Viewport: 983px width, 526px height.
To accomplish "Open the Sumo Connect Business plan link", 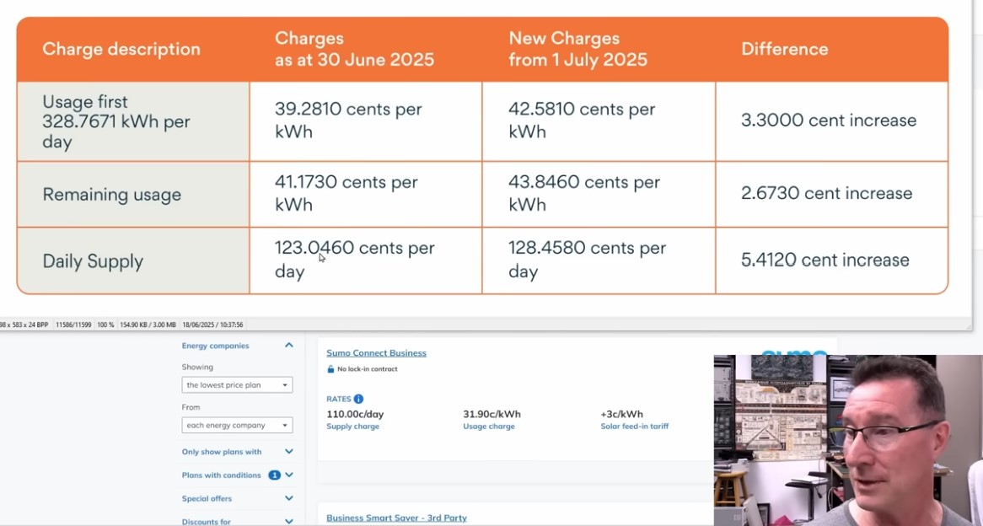I will 376,353.
